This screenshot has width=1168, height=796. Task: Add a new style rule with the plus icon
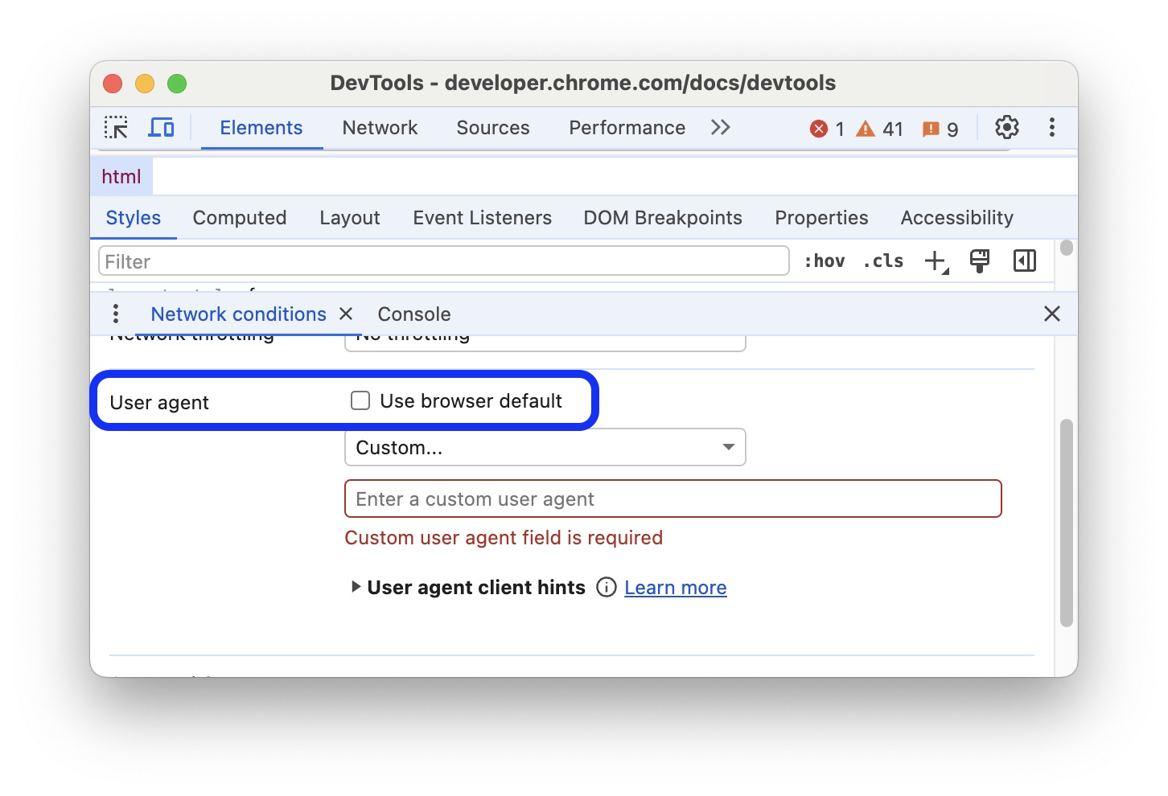pyautogui.click(x=934, y=260)
